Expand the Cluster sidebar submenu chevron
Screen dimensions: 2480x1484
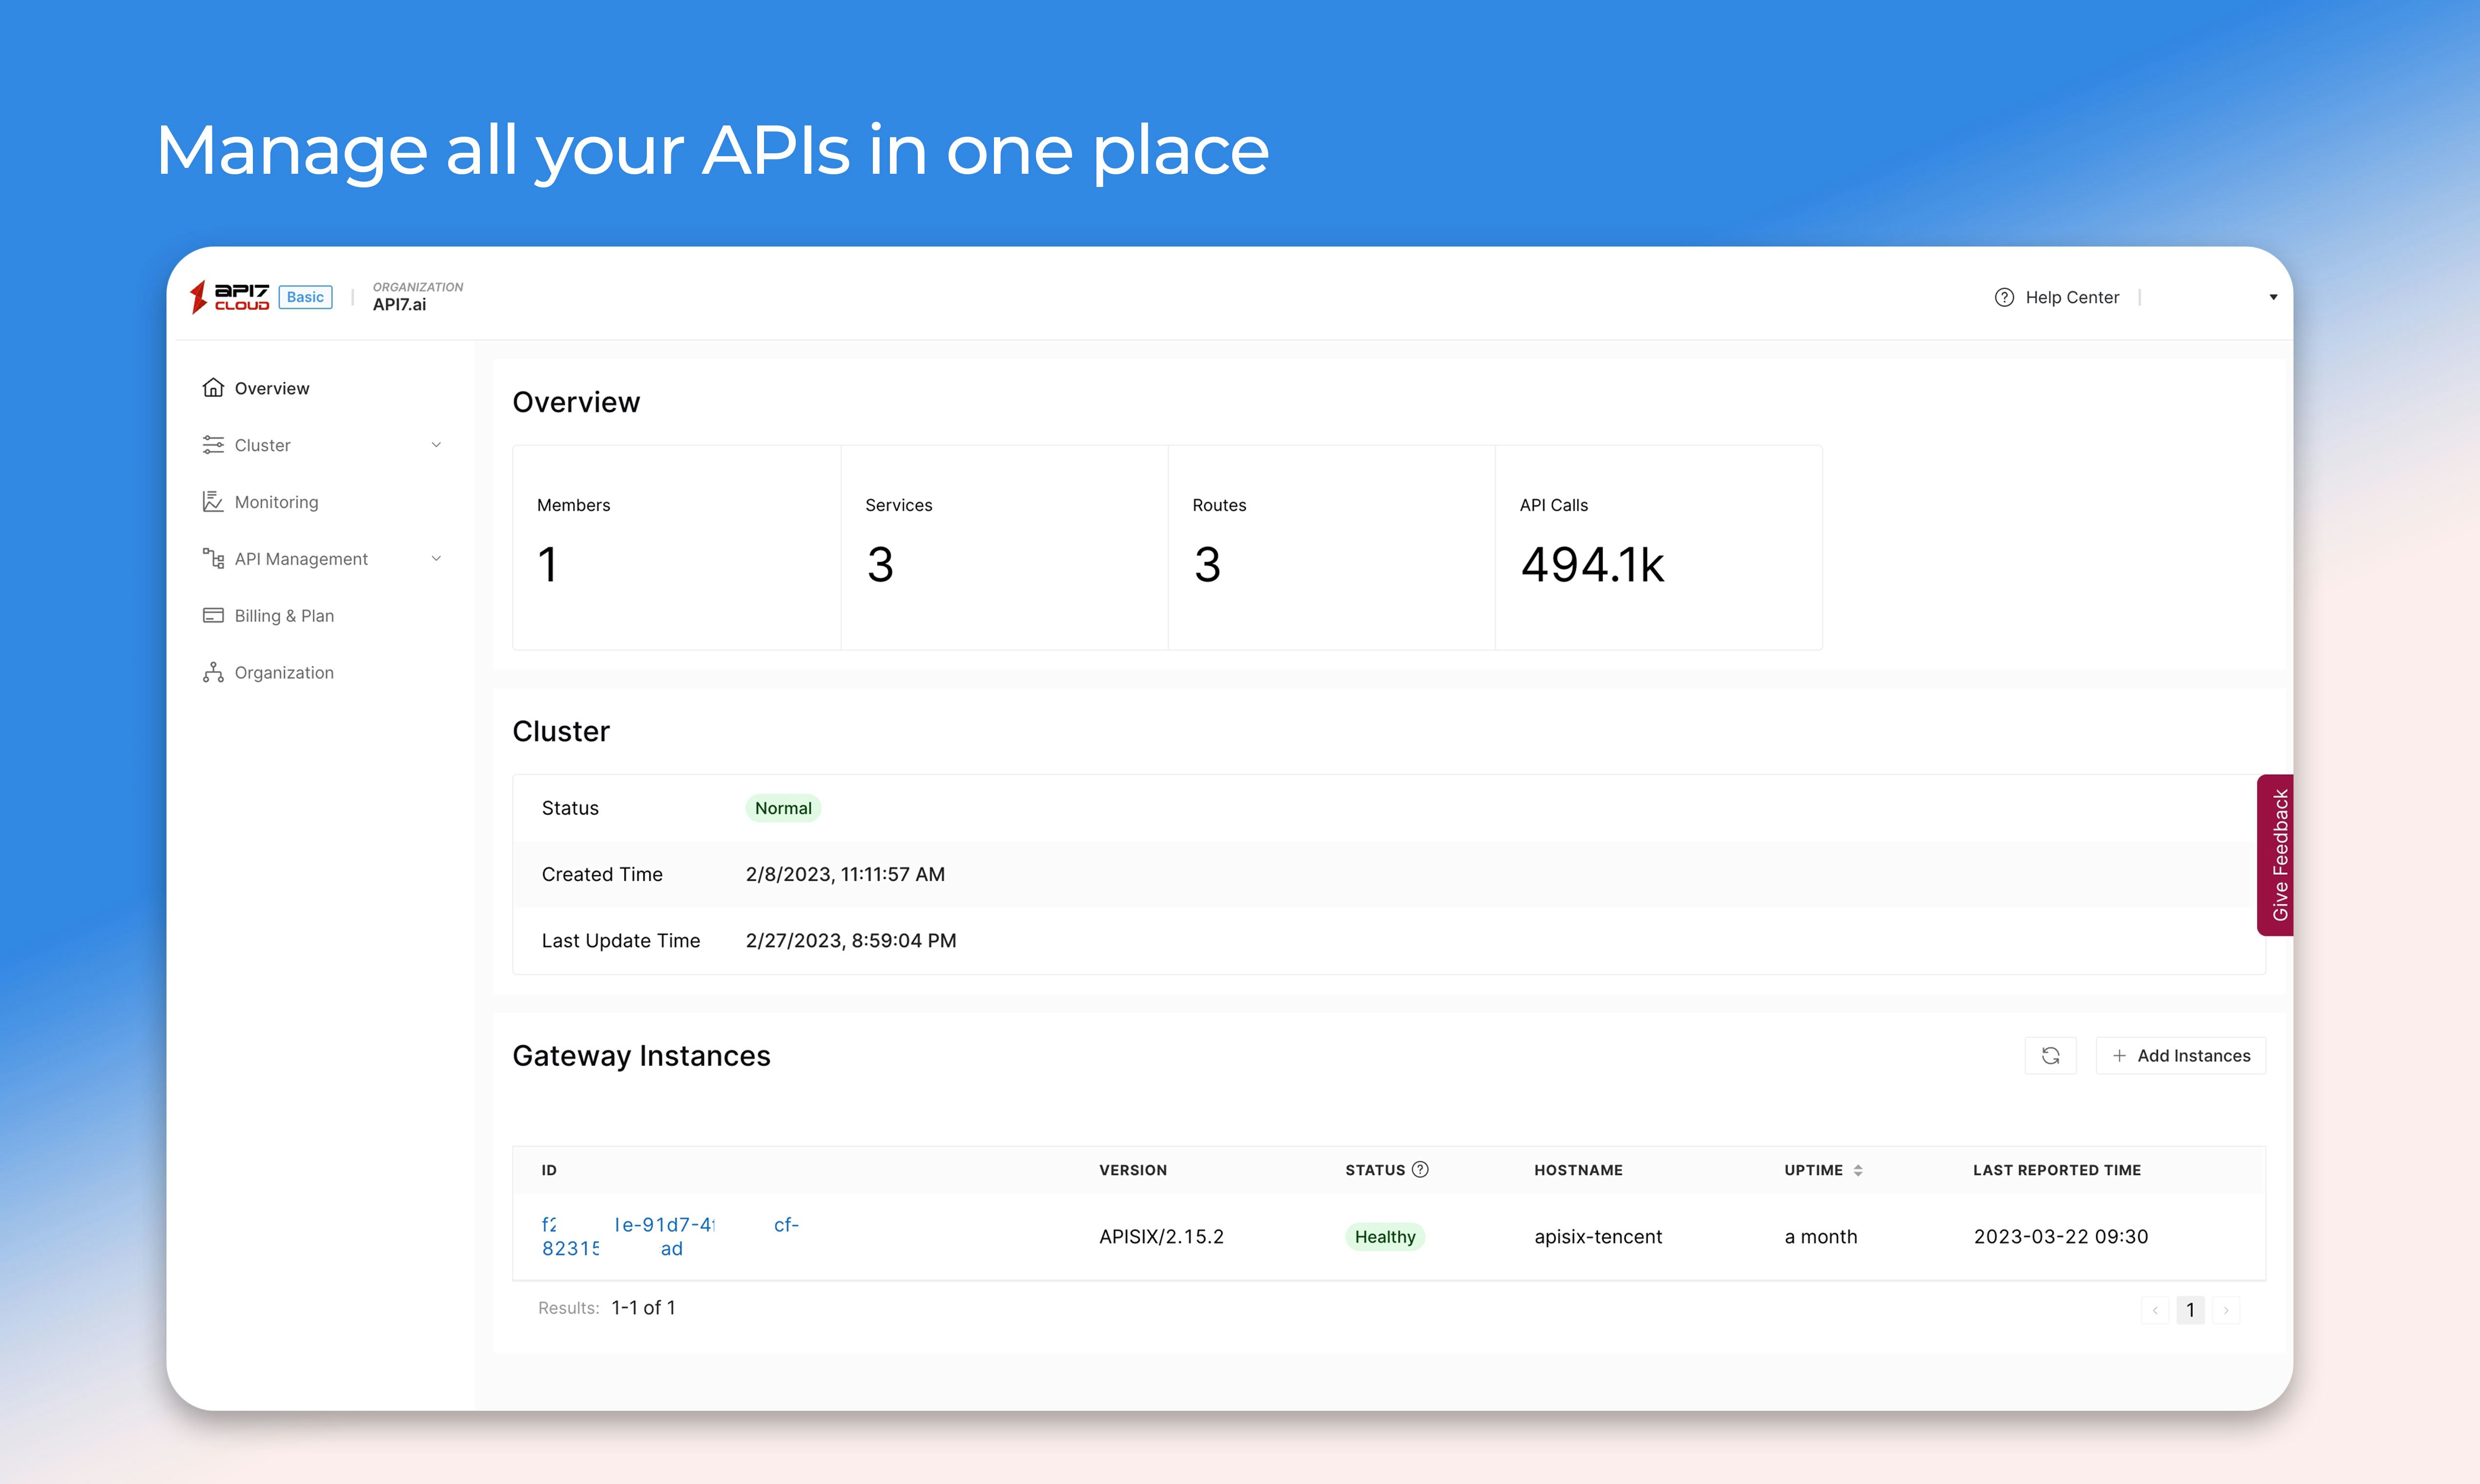coord(436,445)
